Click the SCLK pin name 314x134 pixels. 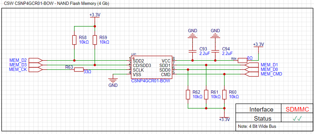point(139,70)
